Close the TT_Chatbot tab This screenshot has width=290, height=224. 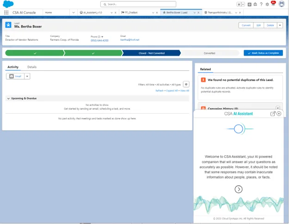coord(158,13)
